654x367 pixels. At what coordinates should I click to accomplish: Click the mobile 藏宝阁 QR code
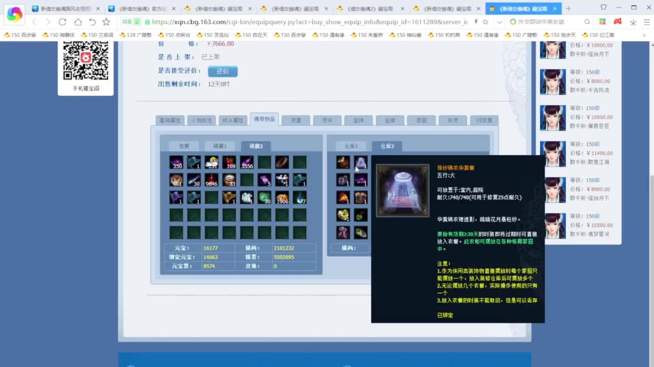(x=85, y=60)
